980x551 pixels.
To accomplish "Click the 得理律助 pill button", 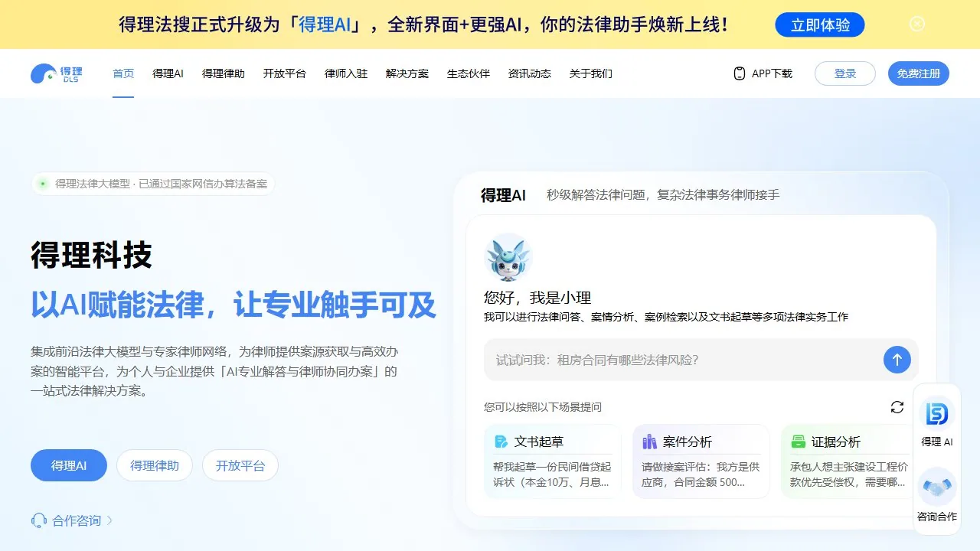I will 155,465.
